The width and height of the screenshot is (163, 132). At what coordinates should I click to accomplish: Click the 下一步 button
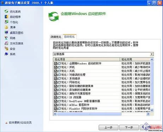tap(129, 127)
